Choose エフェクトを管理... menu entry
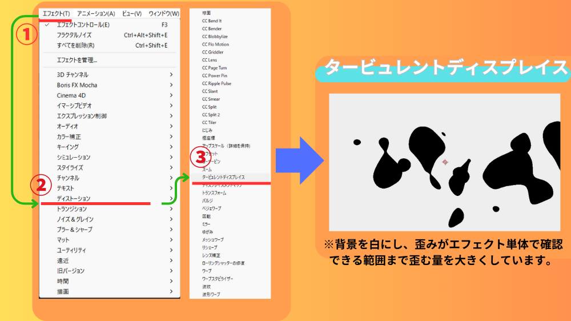 tap(77, 60)
